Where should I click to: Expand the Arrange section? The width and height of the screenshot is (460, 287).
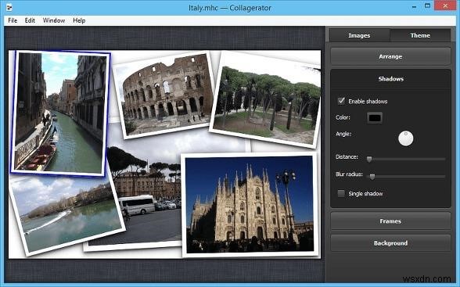(390, 56)
